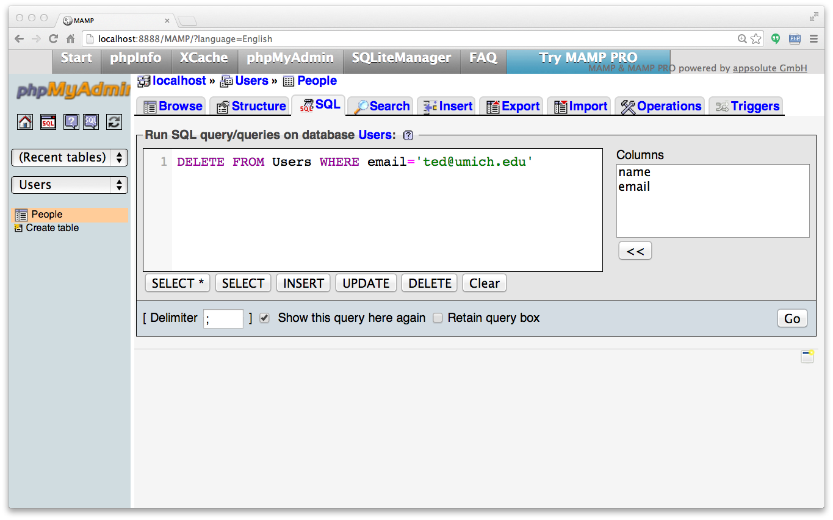Open the Recent tables dropdown

coord(70,157)
